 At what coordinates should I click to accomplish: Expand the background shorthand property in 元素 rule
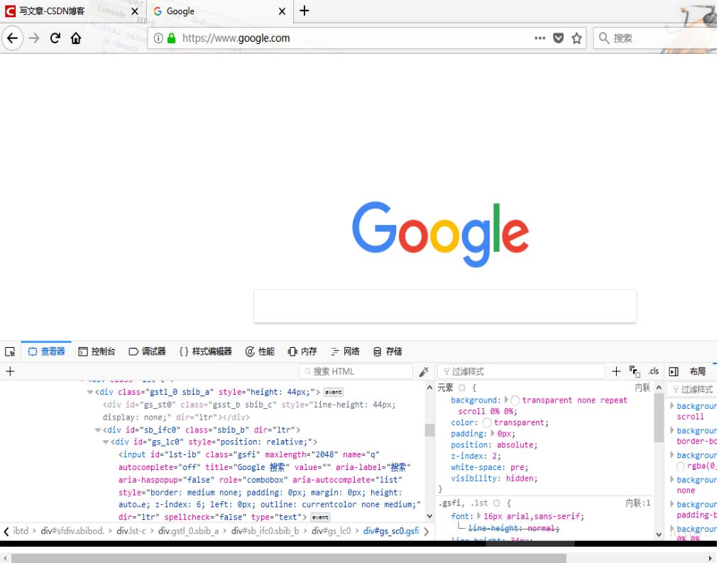[506, 400]
